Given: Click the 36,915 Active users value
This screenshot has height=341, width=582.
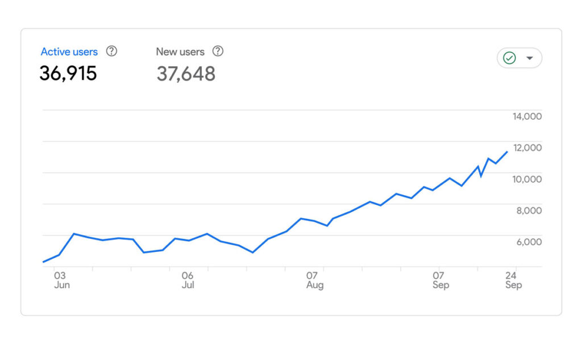Looking at the screenshot, I should pyautogui.click(x=68, y=73).
